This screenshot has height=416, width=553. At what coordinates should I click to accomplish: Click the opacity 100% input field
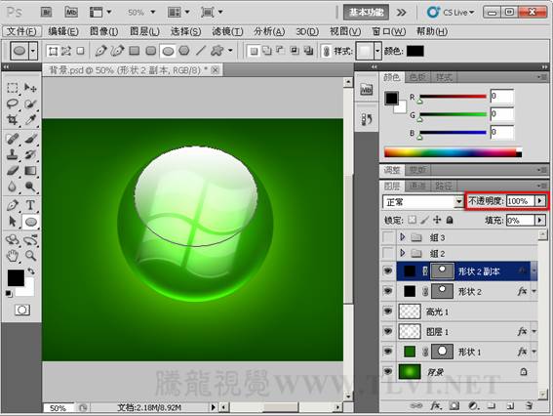tap(520, 201)
